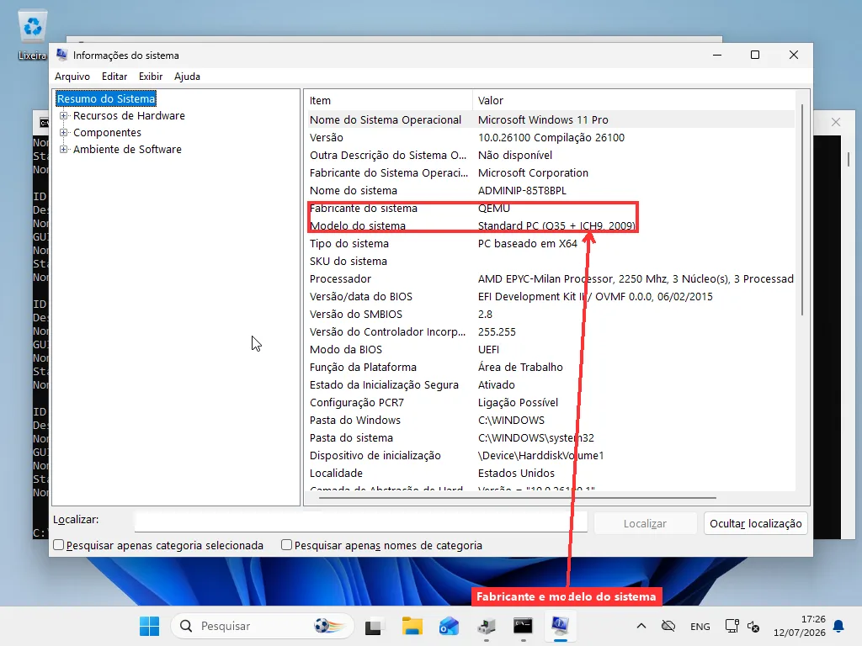Select Recursos de Hardware category label
Screen dimensions: 862x646
129,116
